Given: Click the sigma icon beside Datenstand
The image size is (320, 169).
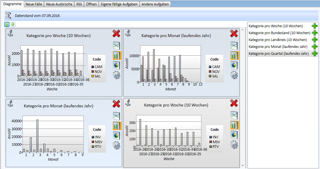Looking at the screenshot, I should (x=8, y=16).
